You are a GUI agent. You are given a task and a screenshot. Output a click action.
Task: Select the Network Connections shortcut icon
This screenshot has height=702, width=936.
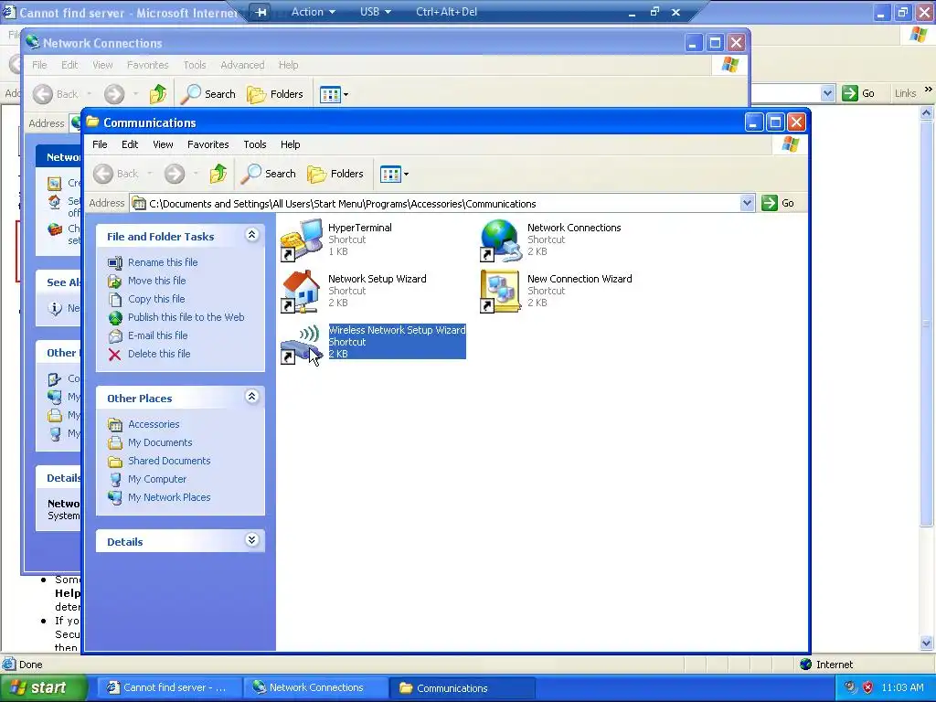click(x=500, y=240)
